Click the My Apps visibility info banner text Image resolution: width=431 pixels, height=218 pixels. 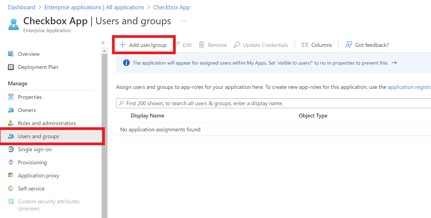point(261,63)
